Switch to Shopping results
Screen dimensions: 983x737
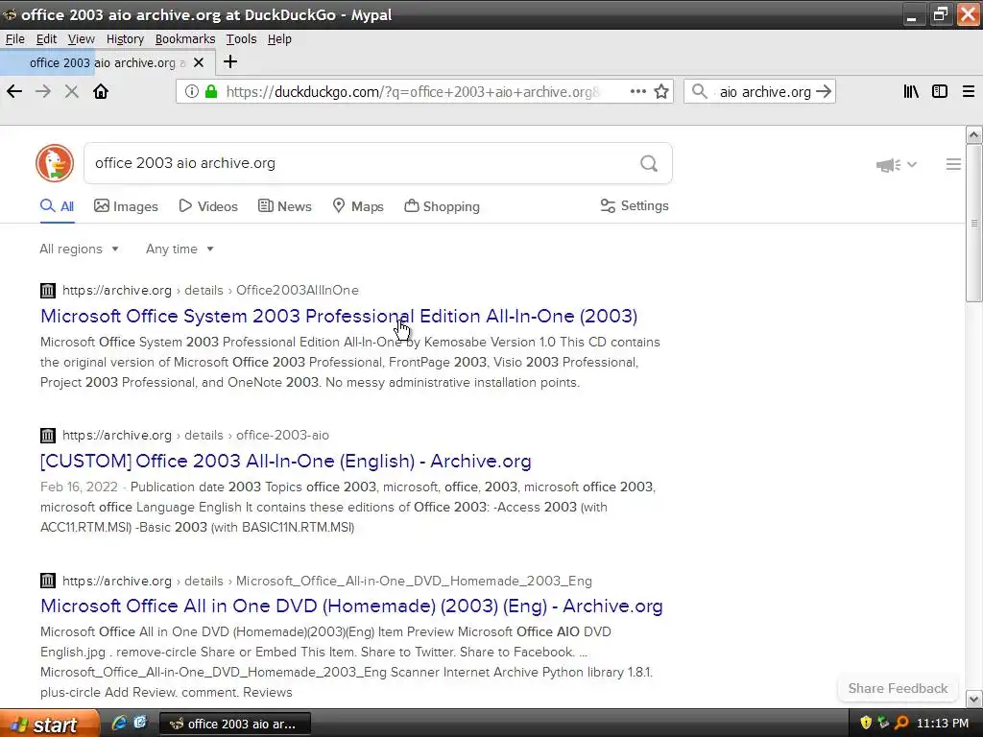point(442,206)
